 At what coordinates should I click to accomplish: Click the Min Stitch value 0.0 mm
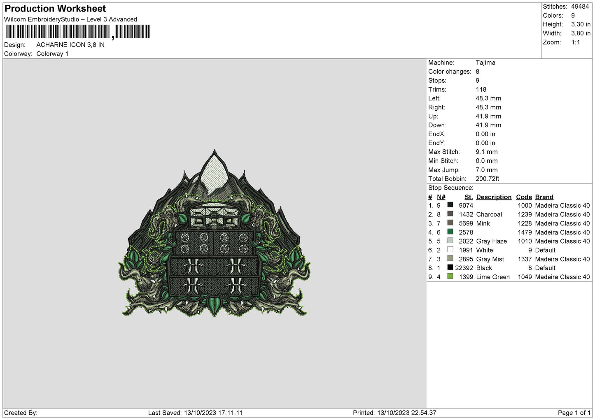coord(487,161)
